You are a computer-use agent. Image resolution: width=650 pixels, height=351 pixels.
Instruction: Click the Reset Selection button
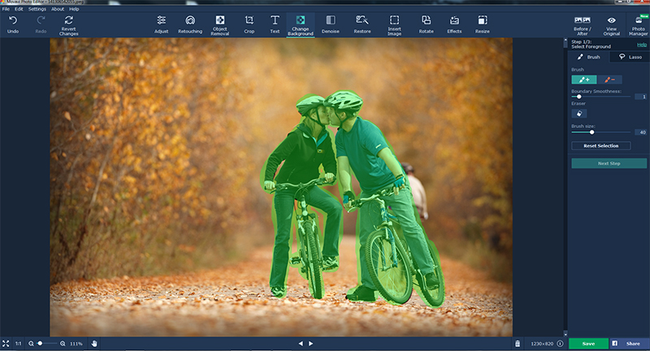click(601, 146)
